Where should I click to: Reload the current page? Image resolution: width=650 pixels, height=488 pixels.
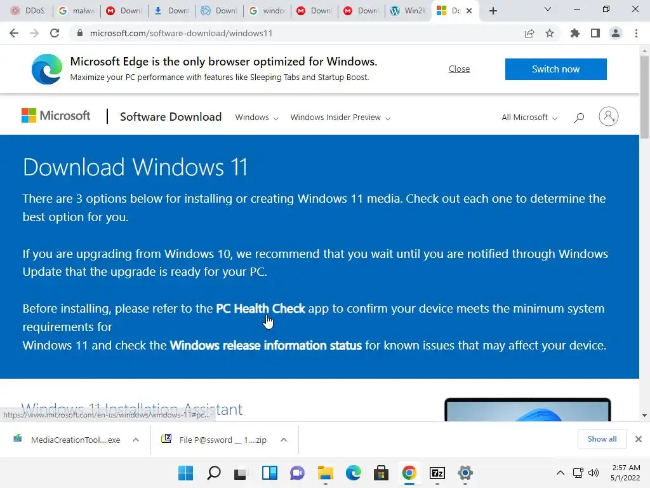[55, 33]
